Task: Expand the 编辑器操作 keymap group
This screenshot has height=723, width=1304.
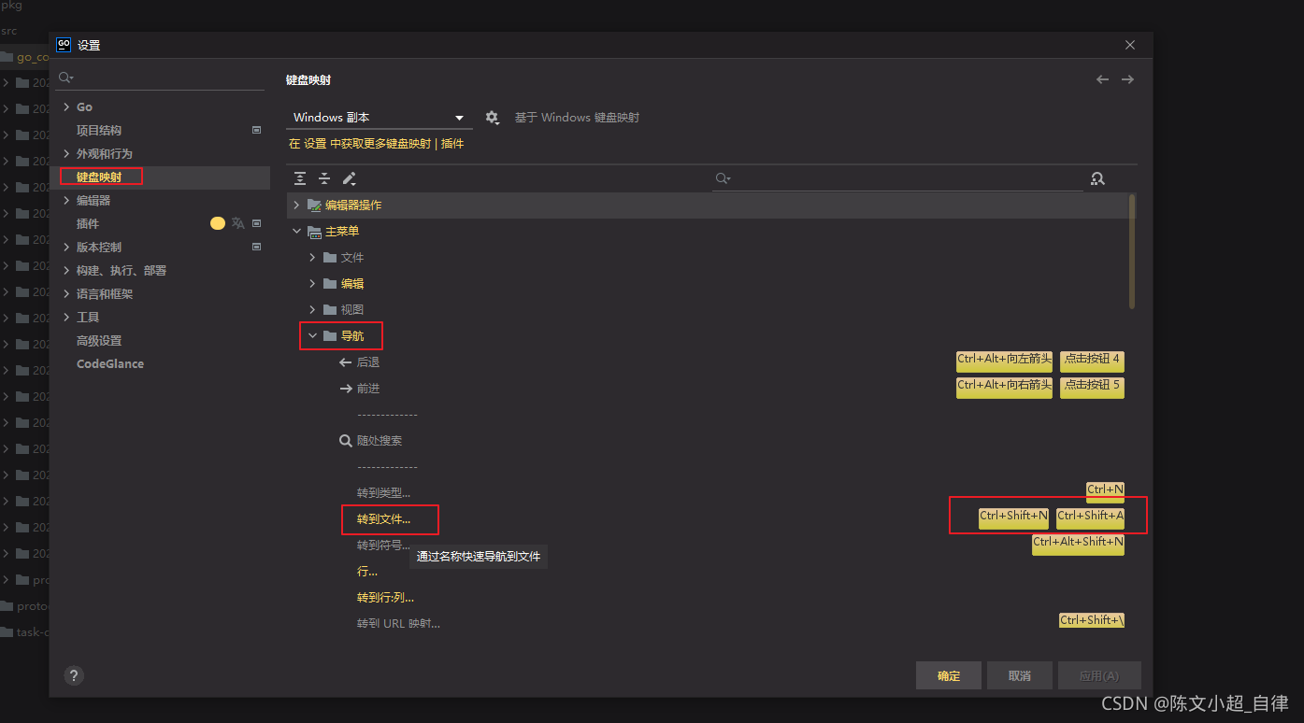Action: pyautogui.click(x=297, y=205)
